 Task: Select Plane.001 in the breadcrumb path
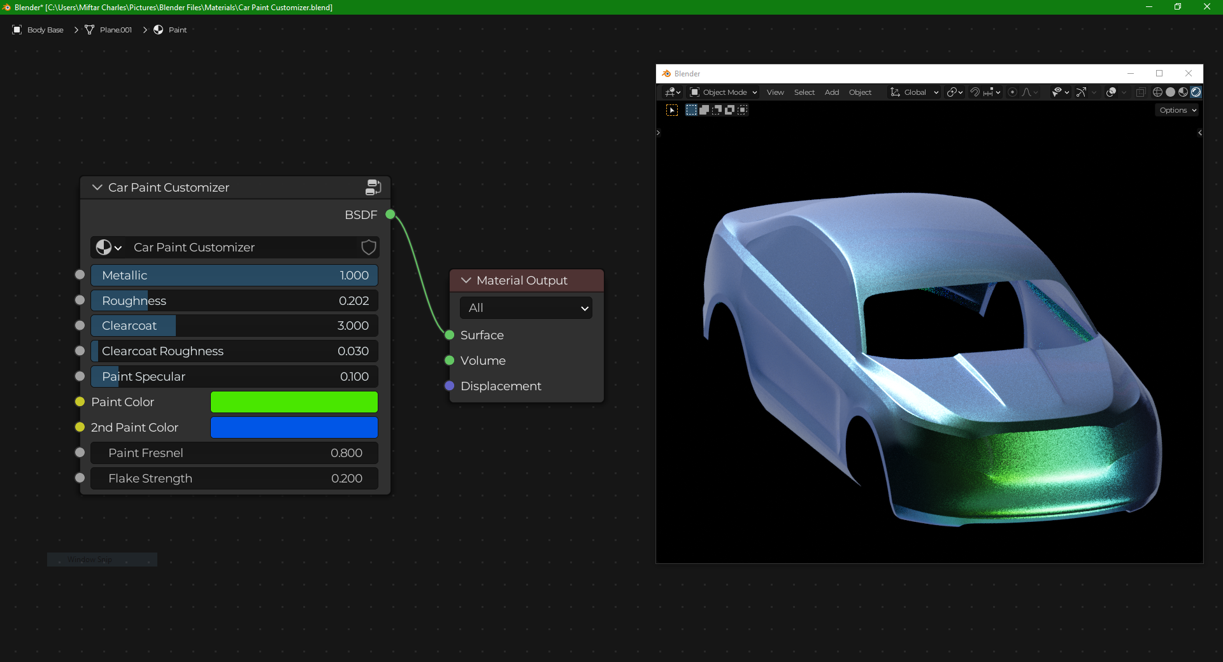(115, 29)
